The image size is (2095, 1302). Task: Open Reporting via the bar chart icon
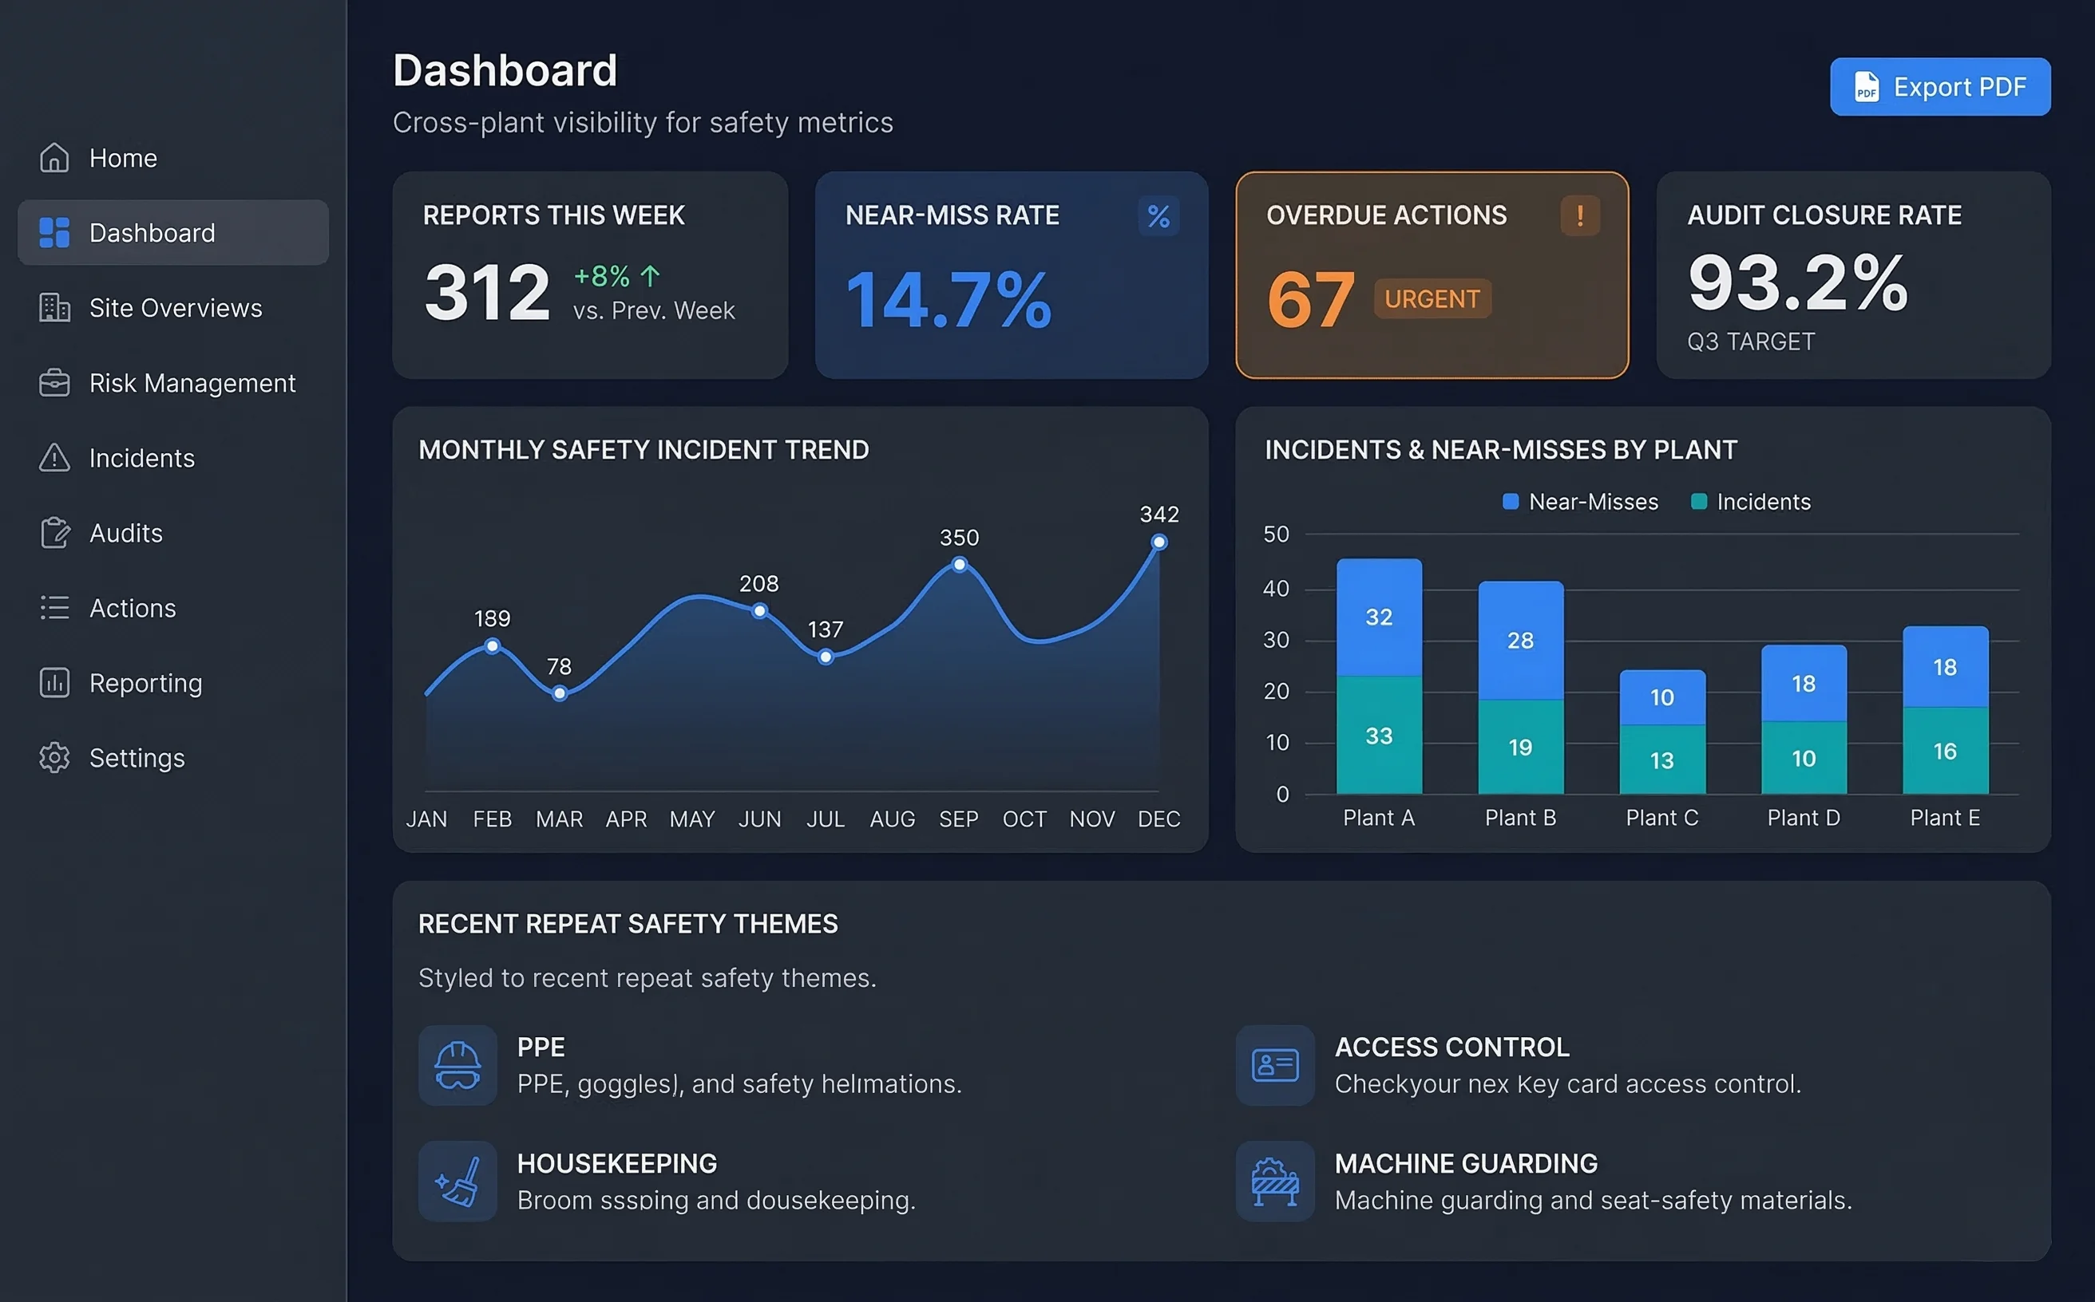click(53, 683)
